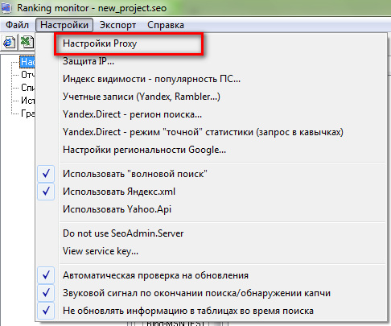Open Индекс видимости - популярность ПС...

212,79
